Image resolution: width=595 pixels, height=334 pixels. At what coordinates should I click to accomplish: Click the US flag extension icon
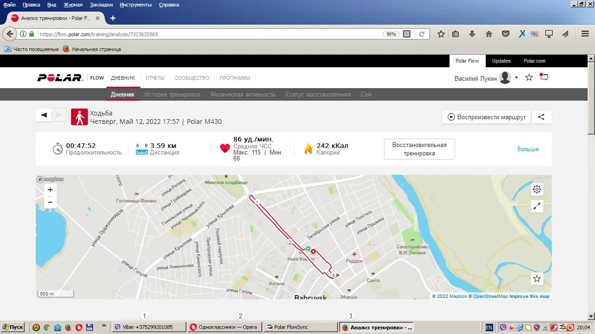[535, 34]
